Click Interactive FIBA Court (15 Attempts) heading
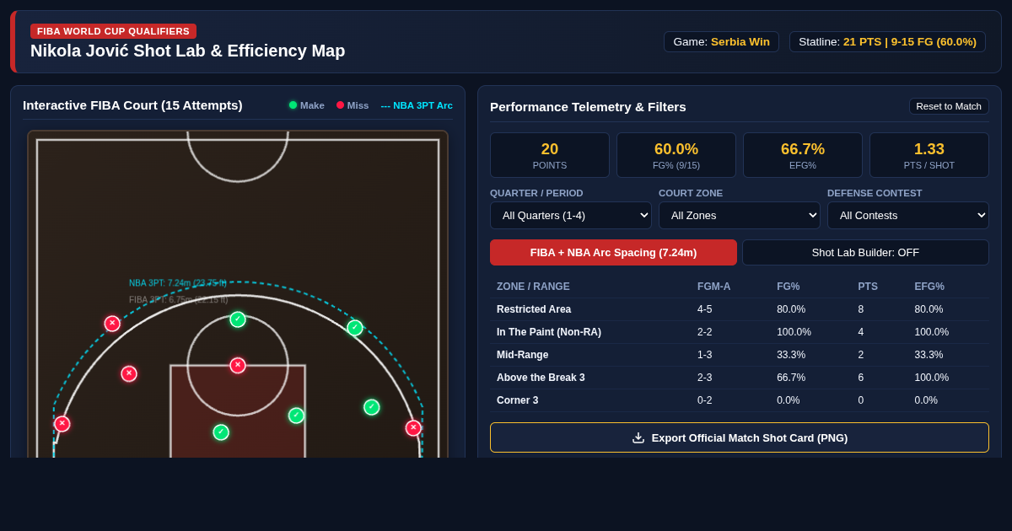The width and height of the screenshot is (1012, 531). 132,105
